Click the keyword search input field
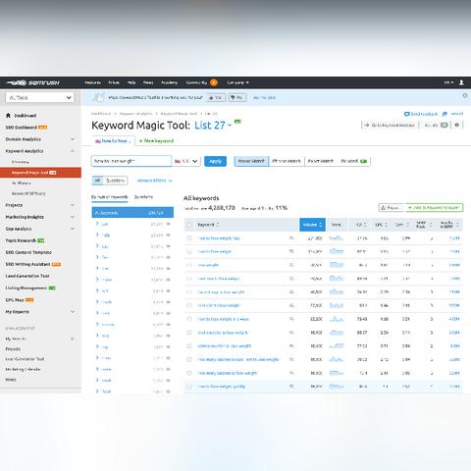The image size is (471, 471). [131, 161]
